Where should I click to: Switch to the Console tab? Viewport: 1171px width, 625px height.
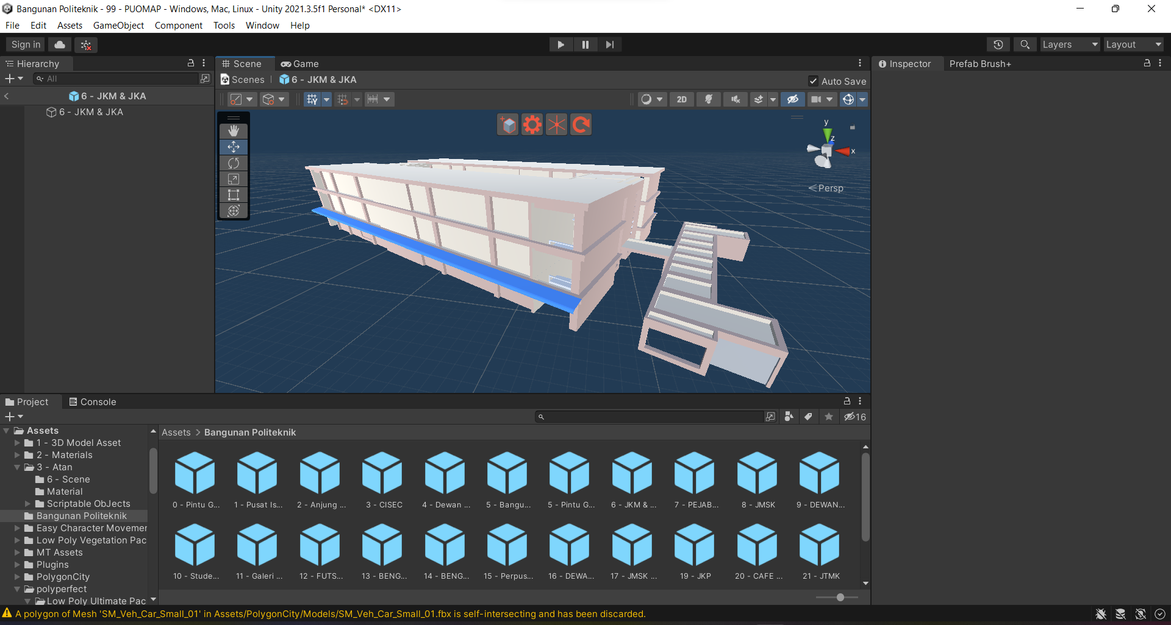92,402
